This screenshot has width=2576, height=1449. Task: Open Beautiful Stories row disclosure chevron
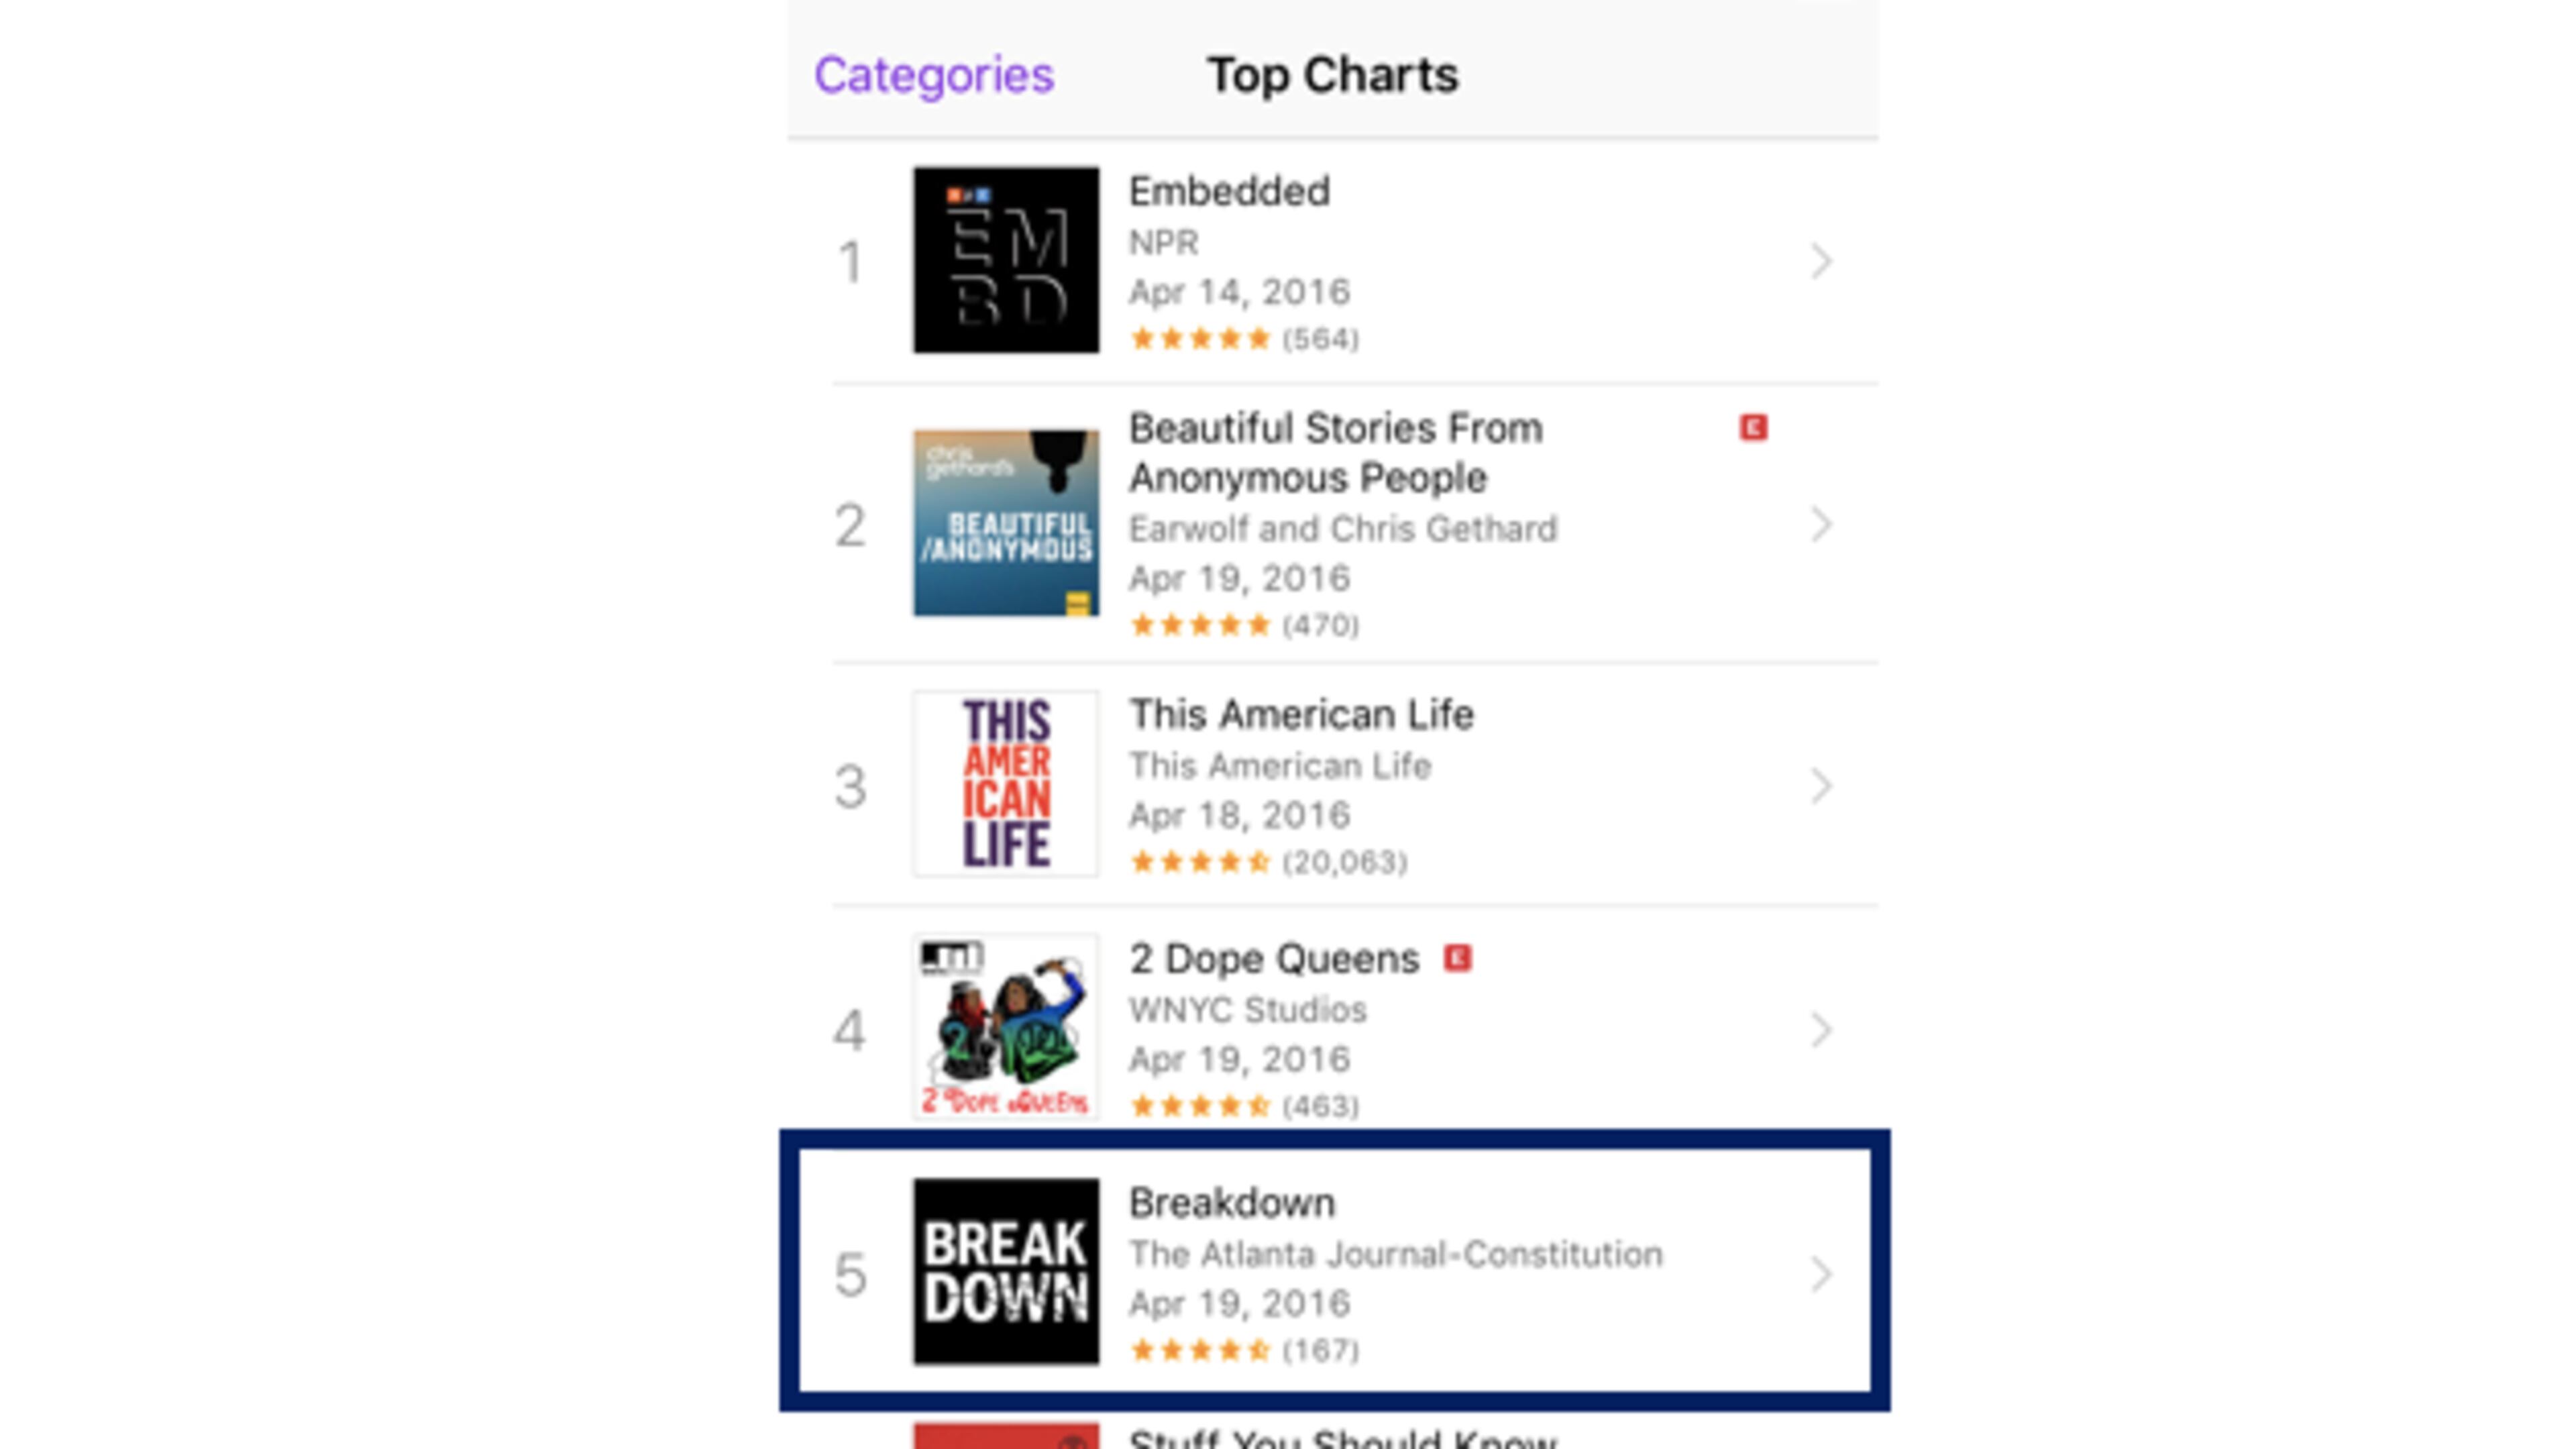pyautogui.click(x=1821, y=525)
